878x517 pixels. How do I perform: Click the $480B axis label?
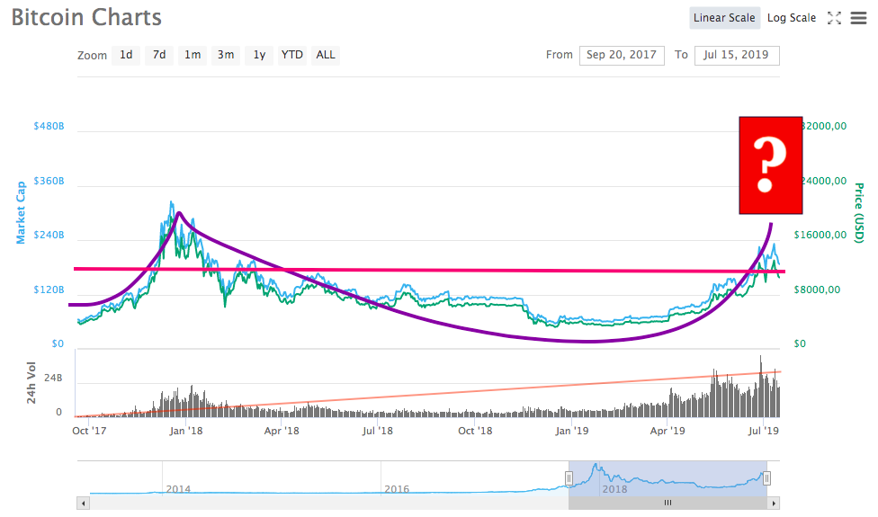(49, 126)
